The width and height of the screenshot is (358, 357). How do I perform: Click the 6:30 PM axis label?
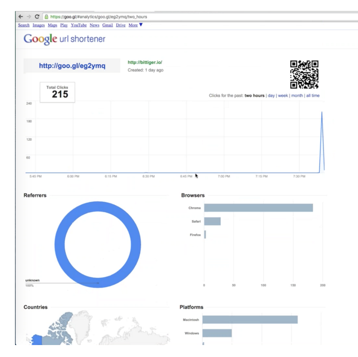[148, 176]
